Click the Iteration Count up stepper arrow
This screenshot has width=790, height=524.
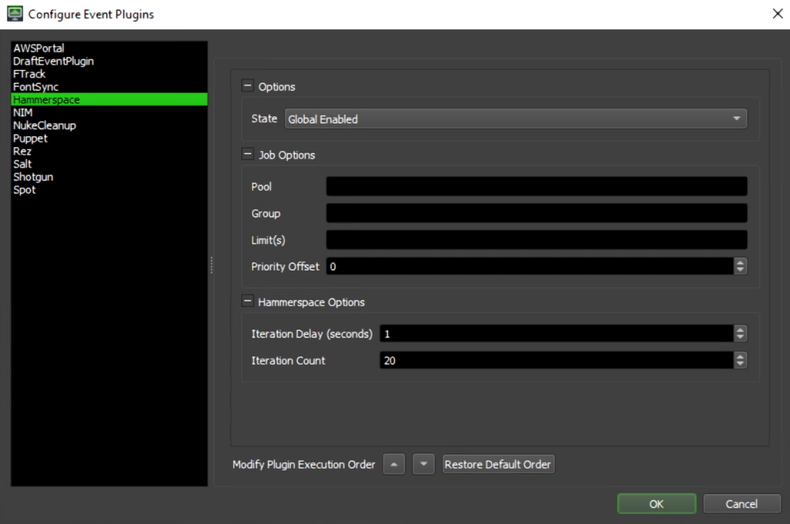tap(740, 357)
